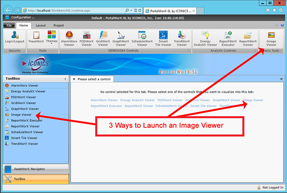This screenshot has height=193, width=287.
Task: Open the address bar search dropdown
Action: 131,11
